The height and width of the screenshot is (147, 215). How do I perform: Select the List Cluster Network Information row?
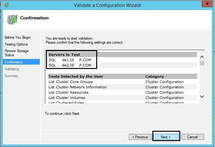[77, 87]
